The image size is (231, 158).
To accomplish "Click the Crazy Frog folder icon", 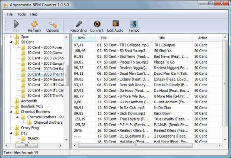I will (x=17, y=128).
